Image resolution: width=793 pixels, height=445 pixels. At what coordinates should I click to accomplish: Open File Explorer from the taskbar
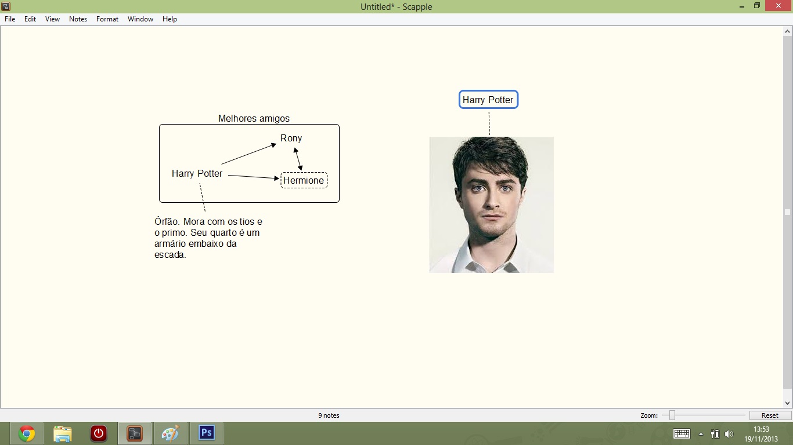click(x=63, y=433)
